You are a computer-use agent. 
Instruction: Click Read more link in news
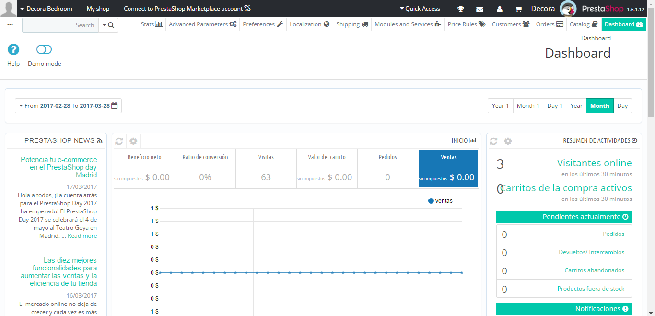(82, 236)
